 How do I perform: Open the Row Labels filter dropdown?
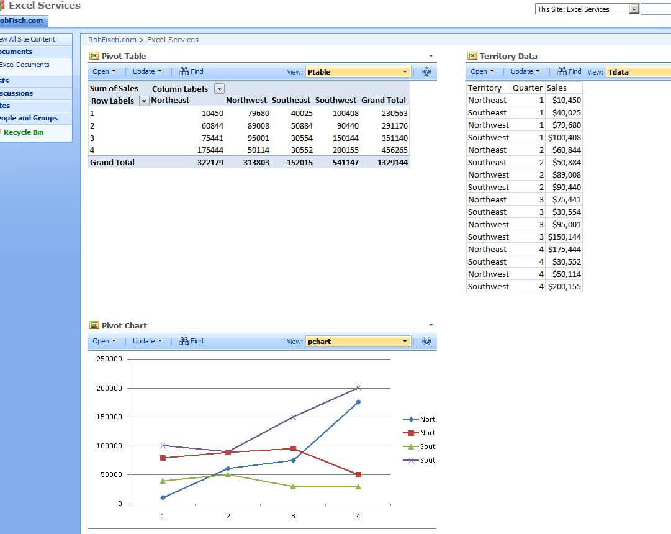tap(144, 101)
